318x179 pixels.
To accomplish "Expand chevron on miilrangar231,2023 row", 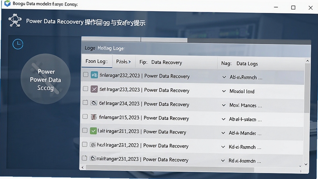I will 223,161.
